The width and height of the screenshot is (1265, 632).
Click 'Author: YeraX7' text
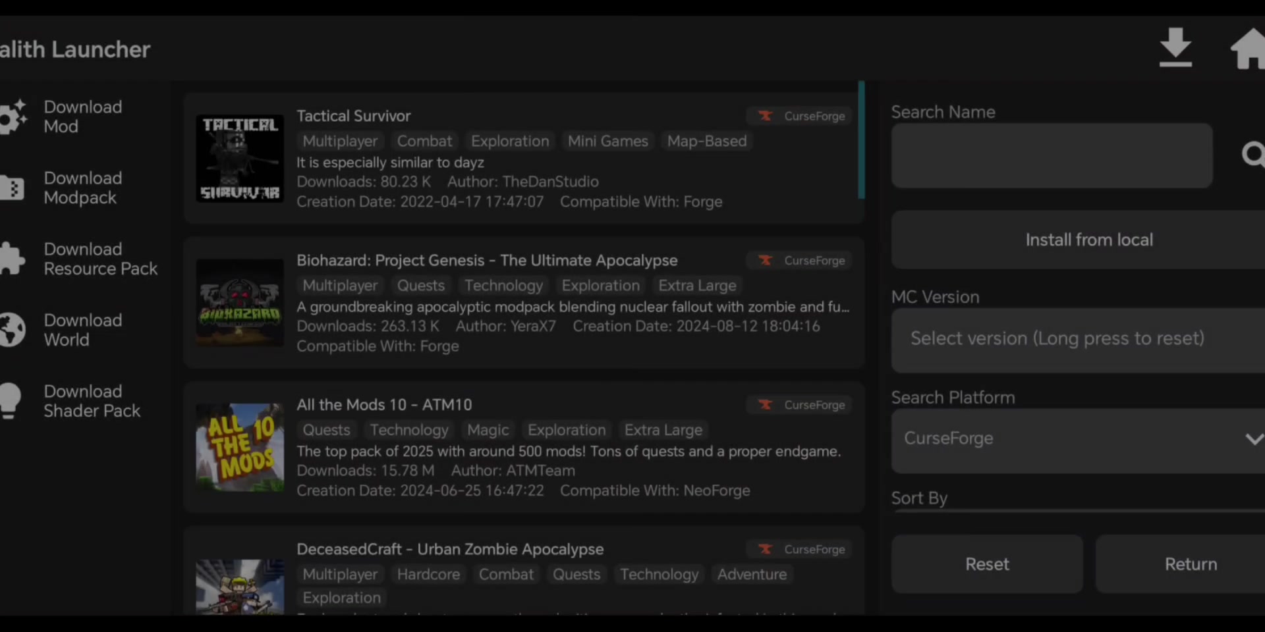point(506,327)
